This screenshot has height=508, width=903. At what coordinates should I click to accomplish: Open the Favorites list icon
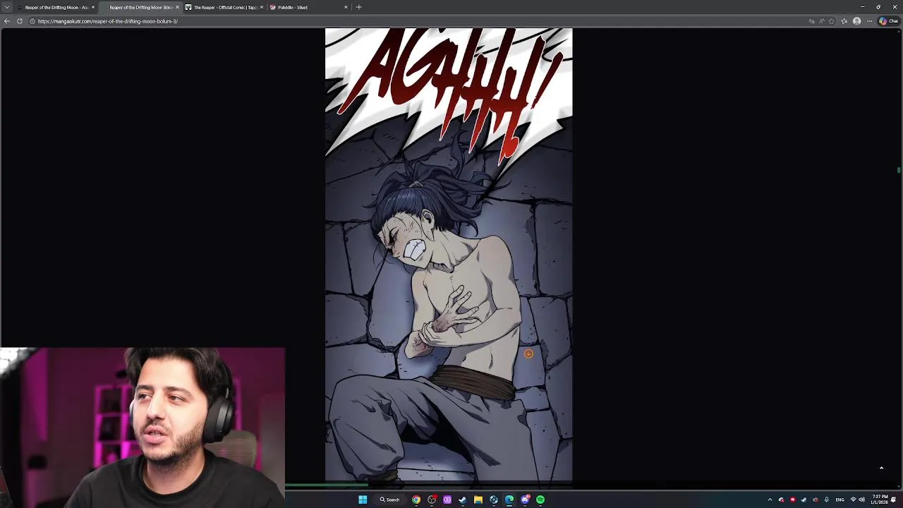[844, 21]
